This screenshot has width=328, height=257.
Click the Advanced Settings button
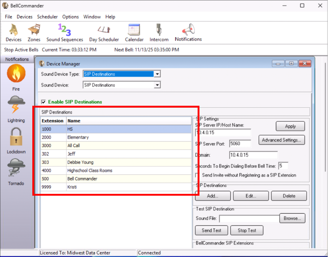click(x=282, y=140)
